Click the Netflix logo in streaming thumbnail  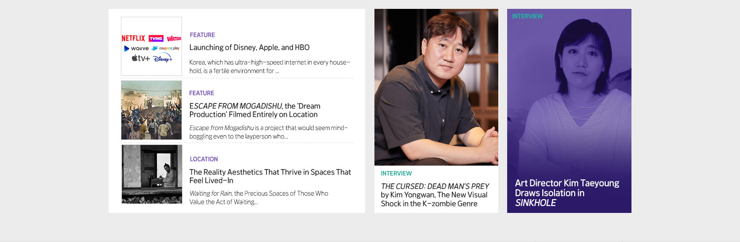coord(133,38)
